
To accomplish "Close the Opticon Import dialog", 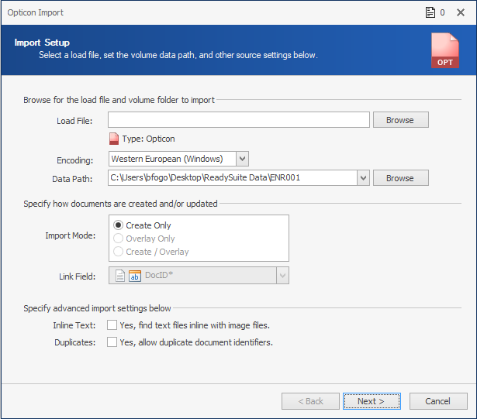I will (461, 12).
